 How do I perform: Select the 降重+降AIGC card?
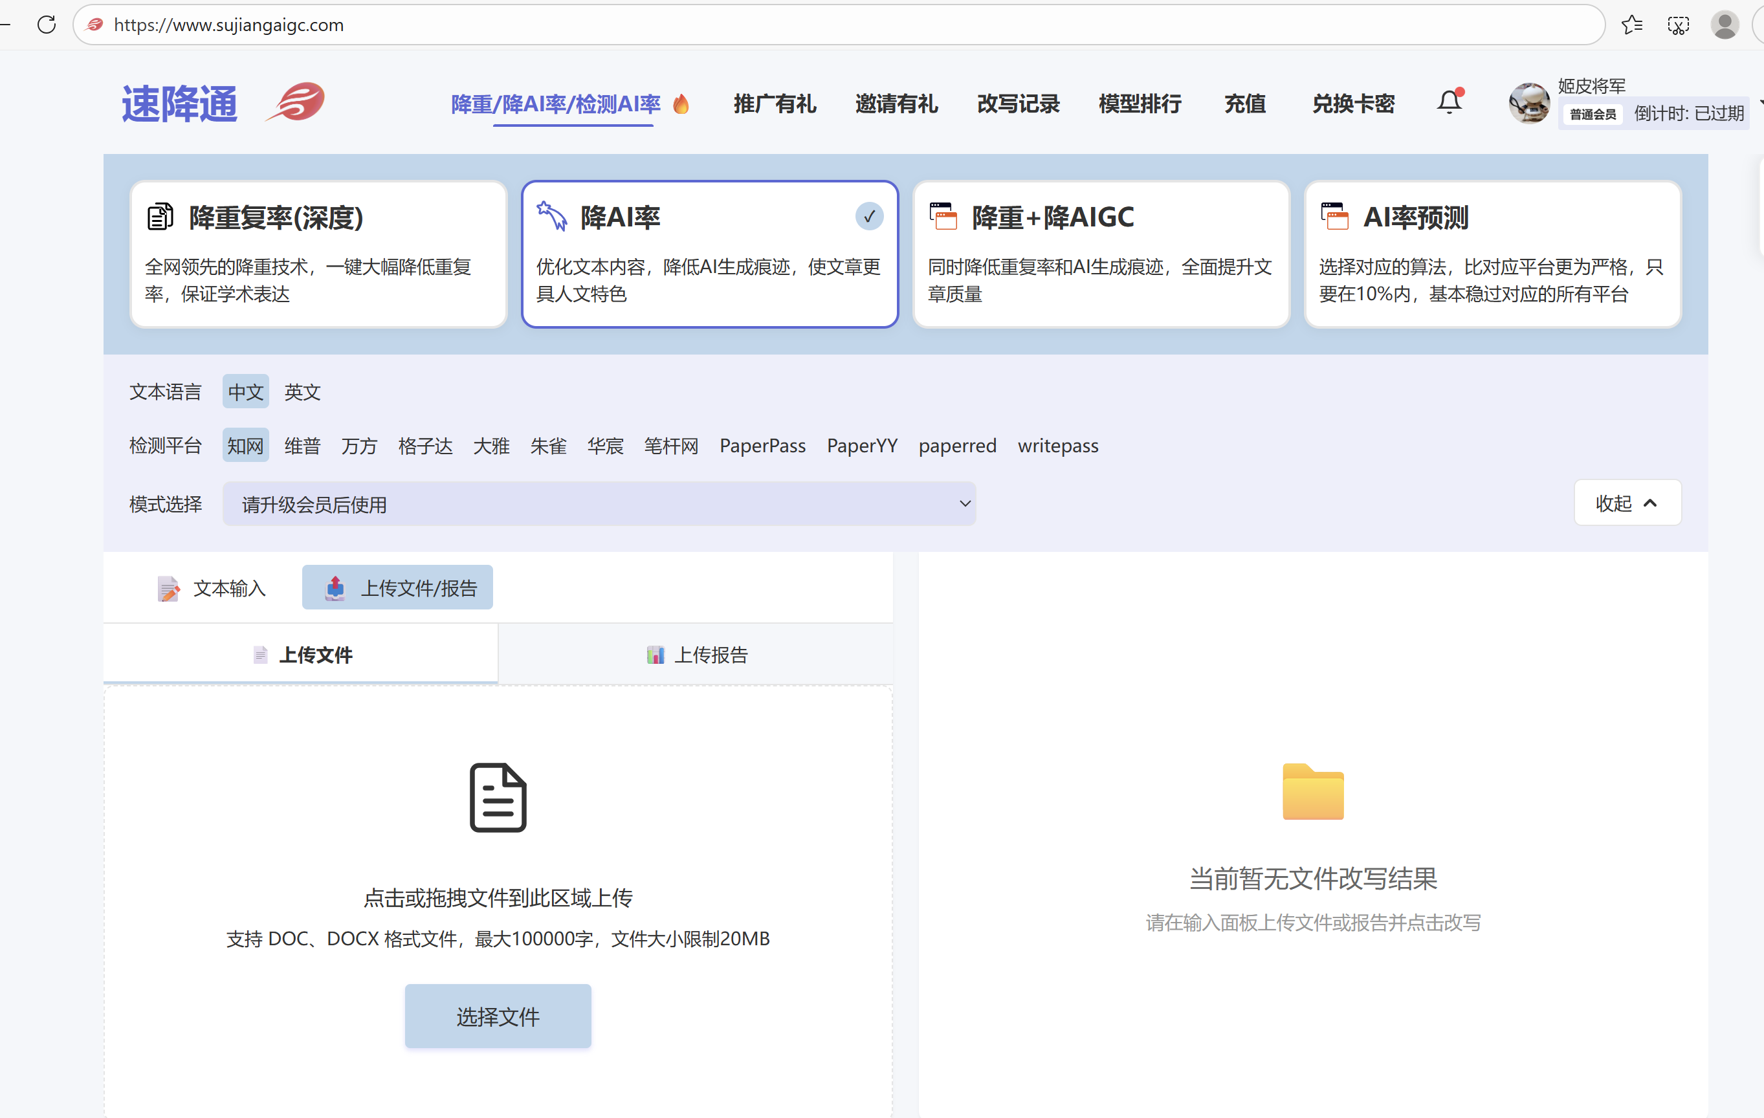tap(1100, 254)
